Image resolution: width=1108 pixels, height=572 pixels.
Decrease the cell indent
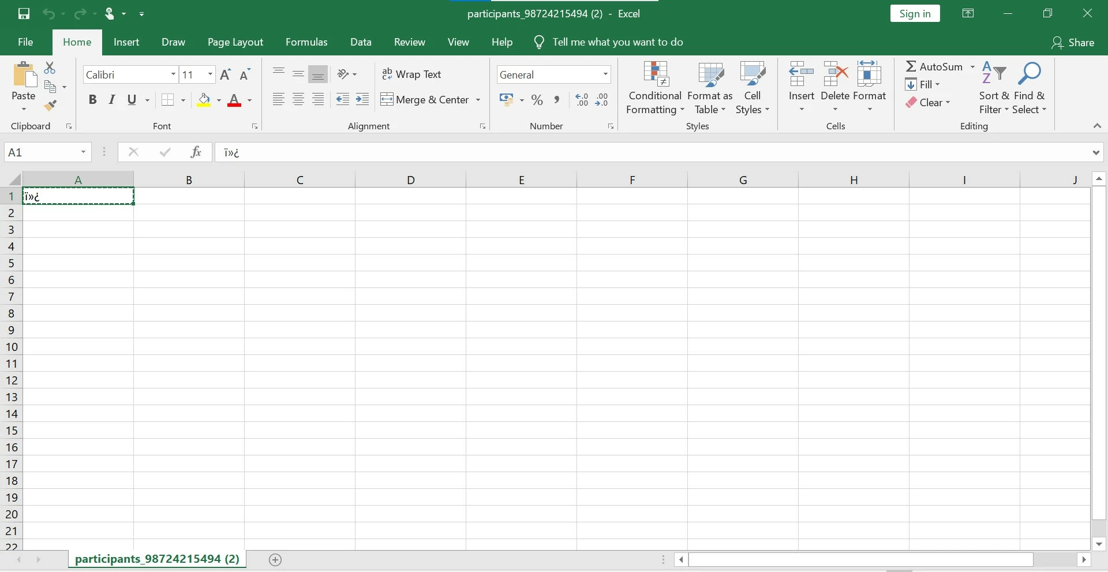pyautogui.click(x=343, y=100)
